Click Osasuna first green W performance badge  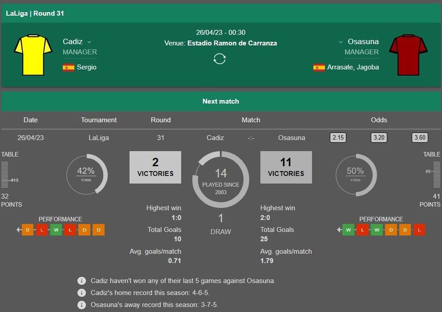coord(349,230)
